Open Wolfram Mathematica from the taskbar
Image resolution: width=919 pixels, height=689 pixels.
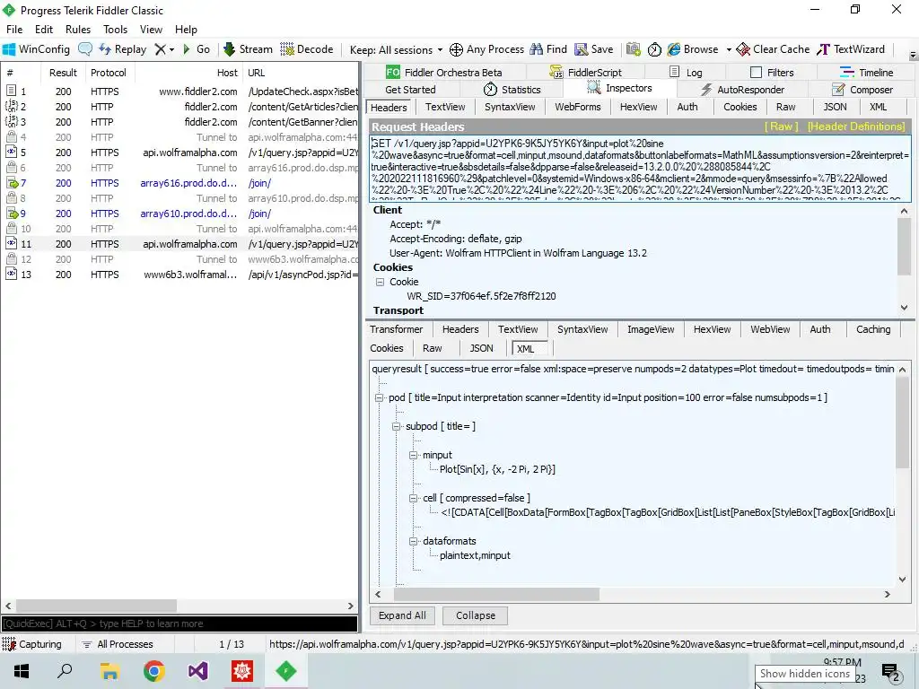[x=242, y=671]
